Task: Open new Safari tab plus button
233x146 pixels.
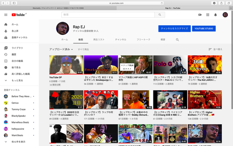Action: [231, 8]
